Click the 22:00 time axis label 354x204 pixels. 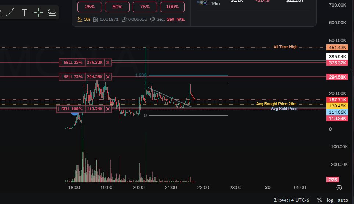[203, 188]
